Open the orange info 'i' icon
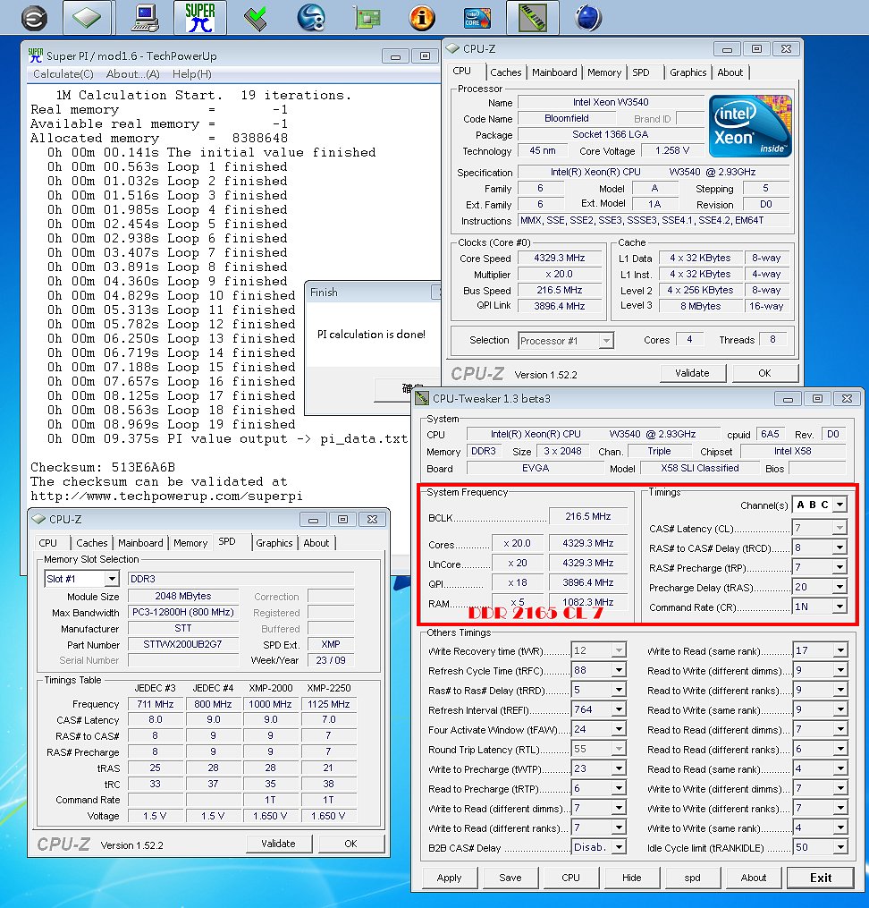 tap(422, 18)
